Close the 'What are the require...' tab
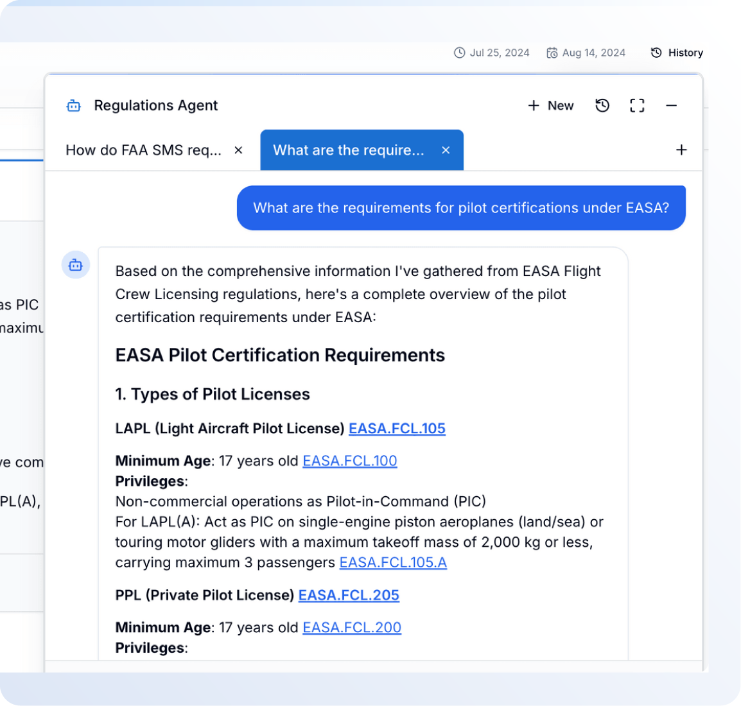 pos(446,150)
